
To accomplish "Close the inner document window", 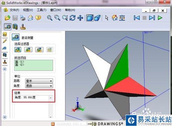I will [163, 11].
